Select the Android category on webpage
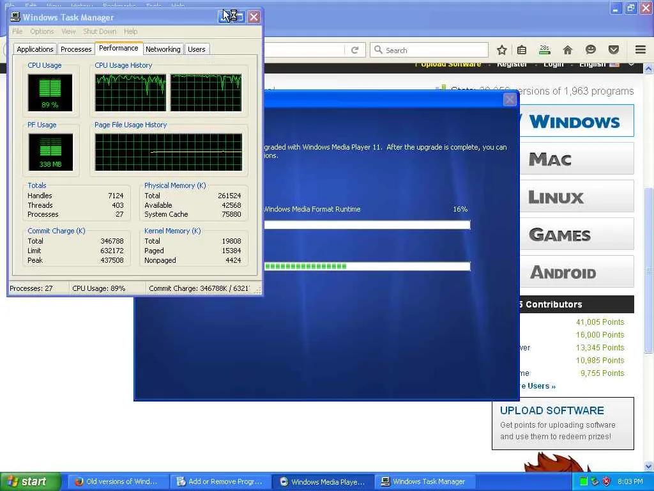654x491 pixels. tap(577, 272)
